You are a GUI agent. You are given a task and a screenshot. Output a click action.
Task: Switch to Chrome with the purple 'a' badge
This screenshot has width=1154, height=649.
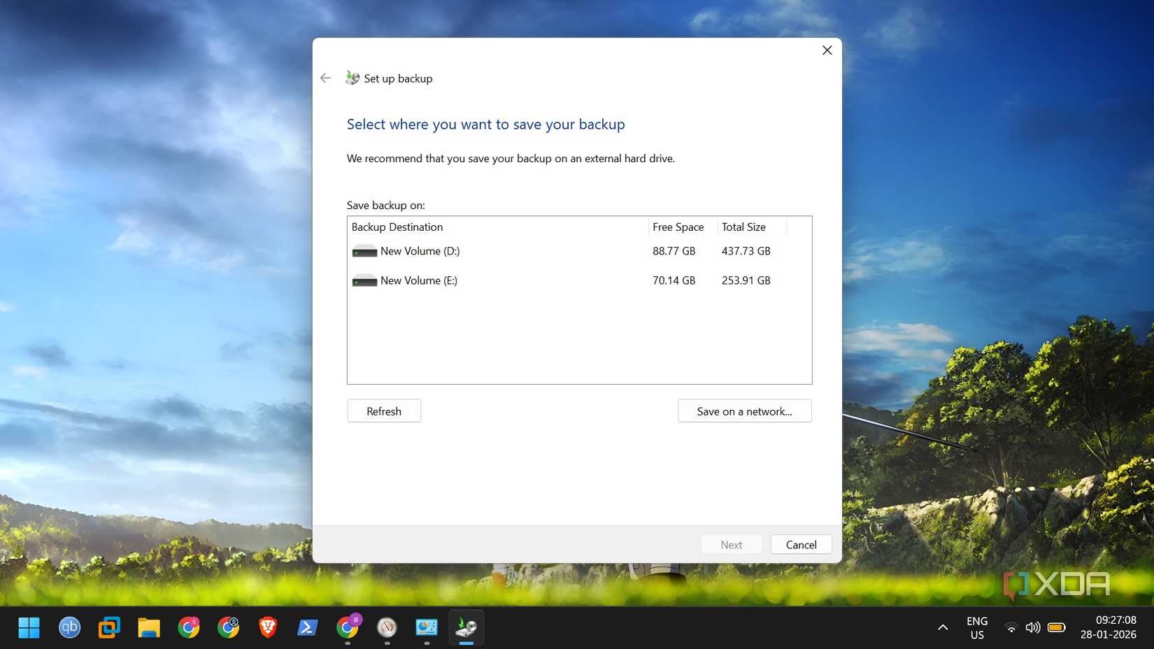tap(348, 627)
